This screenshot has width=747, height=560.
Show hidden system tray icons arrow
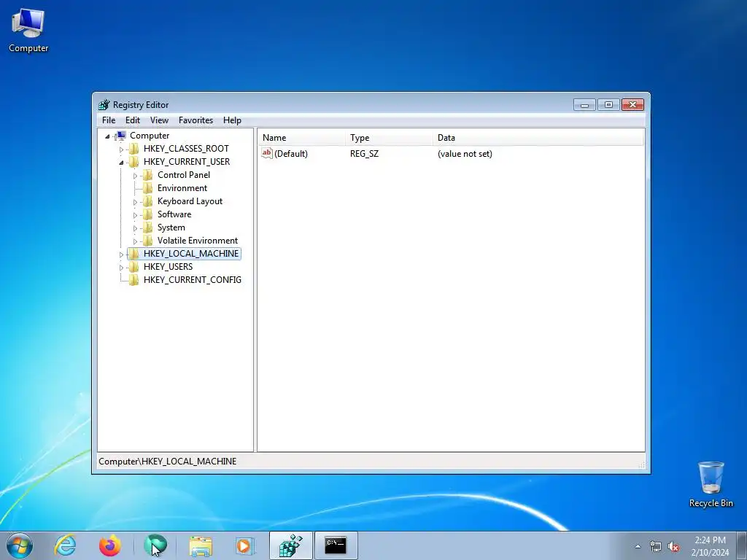pyautogui.click(x=638, y=546)
